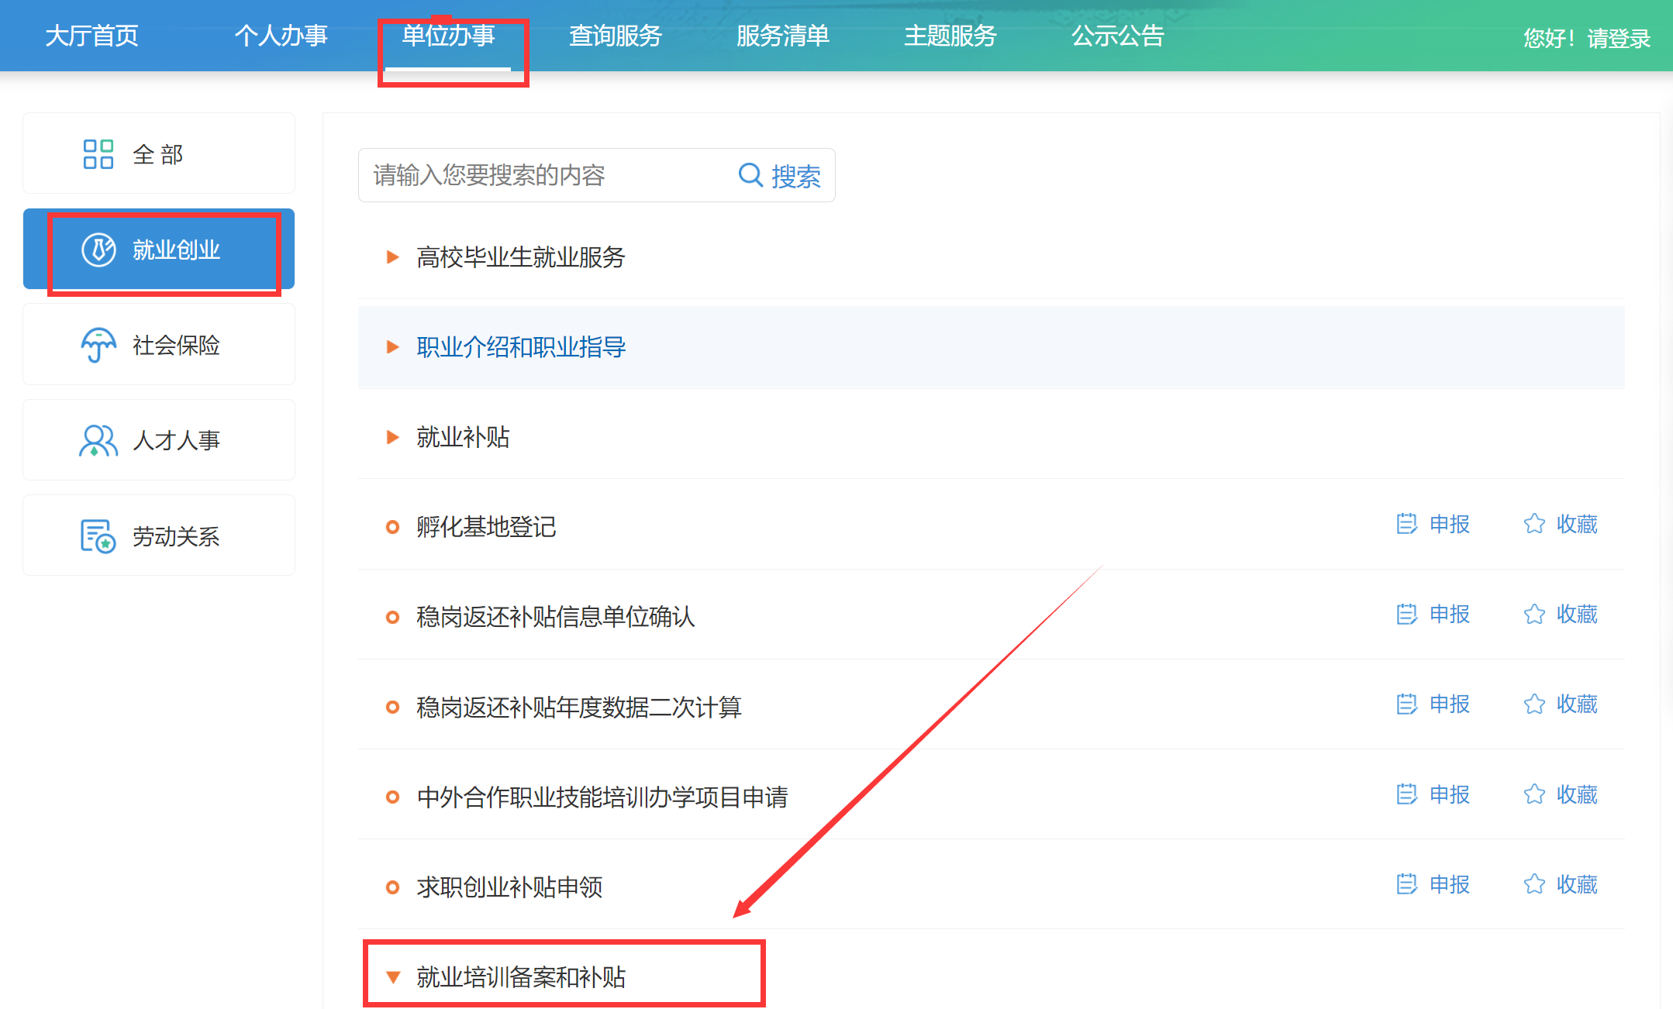
Task: Toggle the 收藏 star for 稳岗返还补贴年度数据二次计算
Action: click(x=1534, y=704)
